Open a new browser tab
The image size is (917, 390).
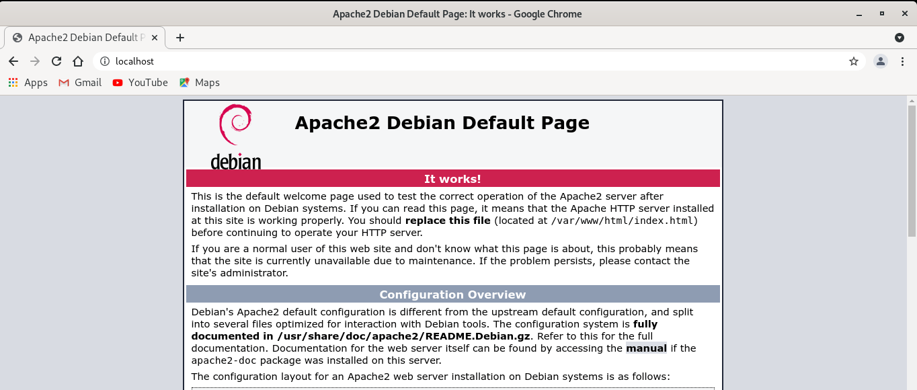tap(180, 38)
